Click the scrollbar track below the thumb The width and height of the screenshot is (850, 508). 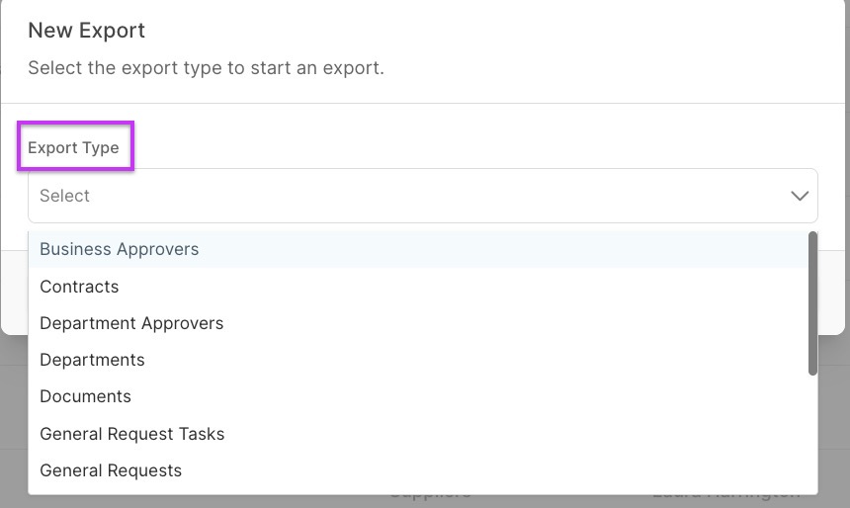point(812,435)
